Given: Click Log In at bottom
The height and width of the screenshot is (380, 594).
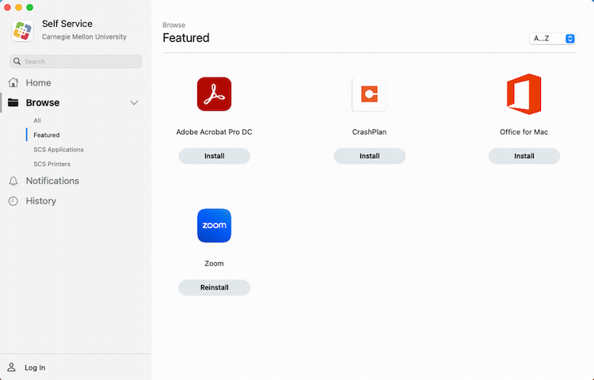Looking at the screenshot, I should click(x=35, y=367).
